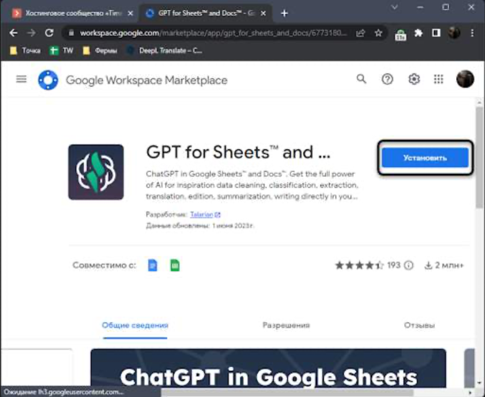Screen dimensions: 485x397
Task: Click the ChatGPT in Google Sheets description text
Action: 252,185
